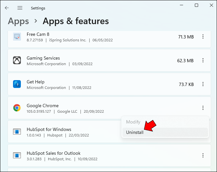This screenshot has height=172, width=217.
Task: Go back using the back arrow
Action: [x=7, y=8]
